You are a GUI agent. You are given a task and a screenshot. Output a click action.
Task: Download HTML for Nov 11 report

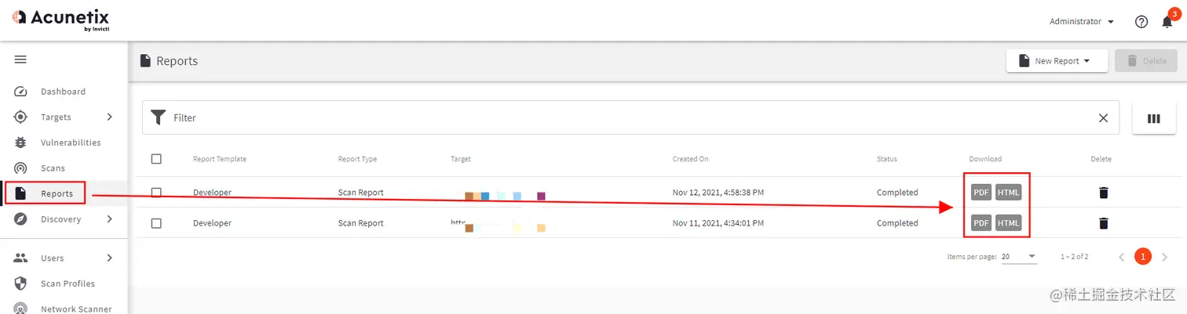click(x=1009, y=223)
